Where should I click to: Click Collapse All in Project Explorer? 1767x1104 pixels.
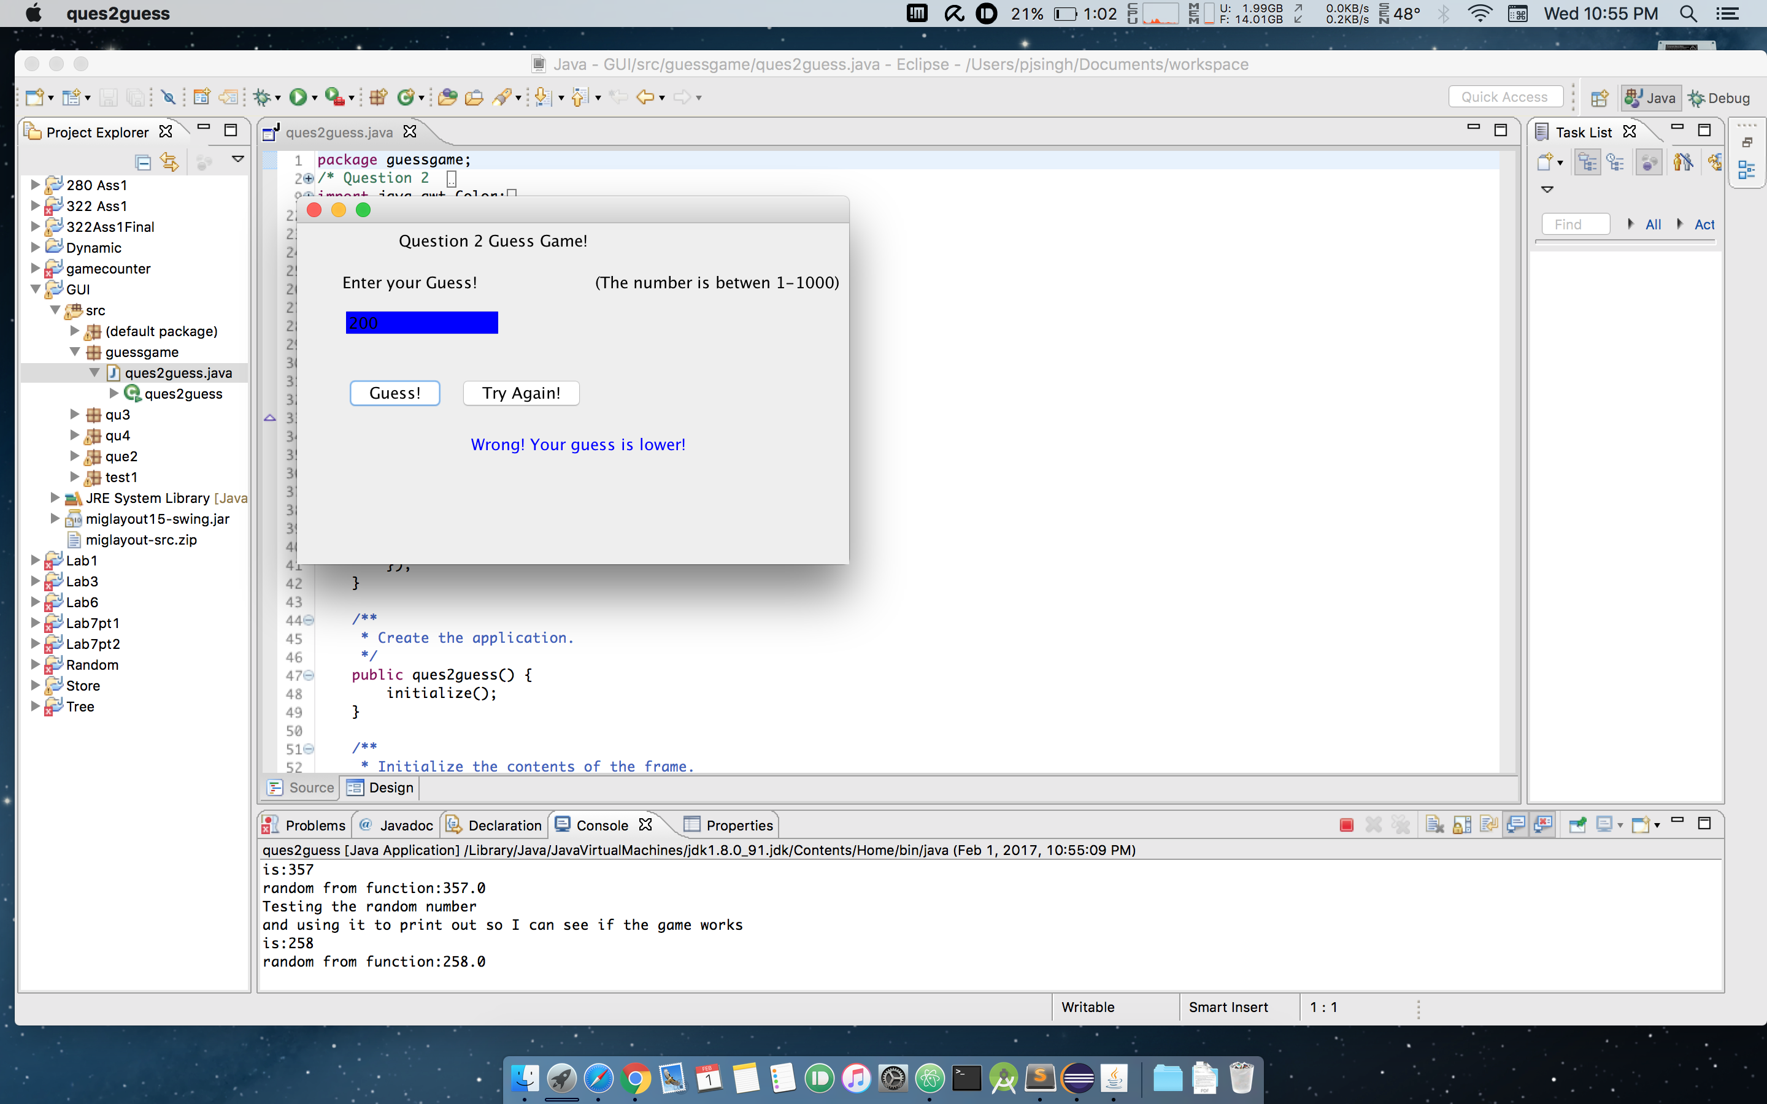tap(143, 162)
